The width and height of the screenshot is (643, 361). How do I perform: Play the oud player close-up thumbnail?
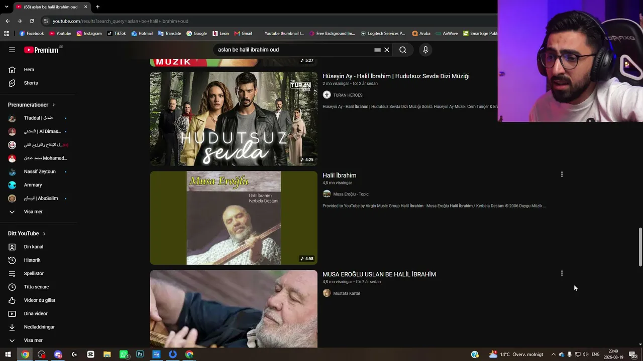pos(234,309)
